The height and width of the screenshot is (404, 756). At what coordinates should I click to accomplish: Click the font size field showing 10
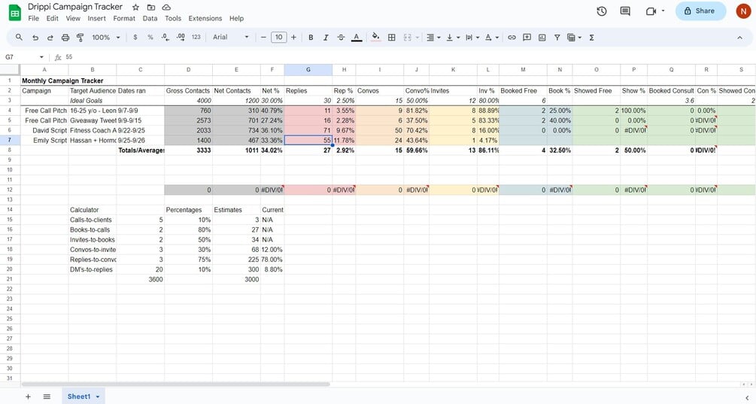tap(278, 37)
